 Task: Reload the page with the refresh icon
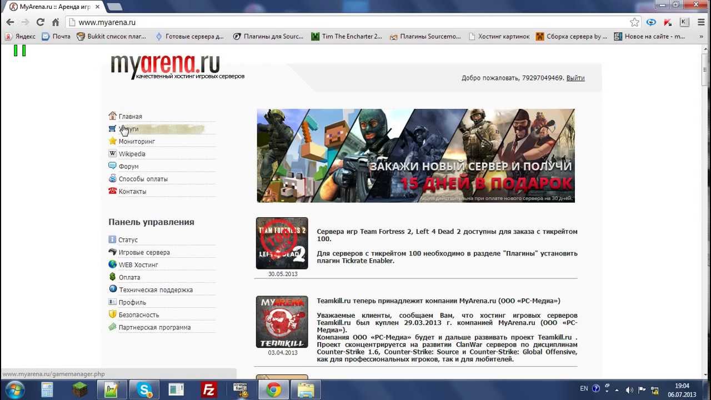[x=40, y=22]
